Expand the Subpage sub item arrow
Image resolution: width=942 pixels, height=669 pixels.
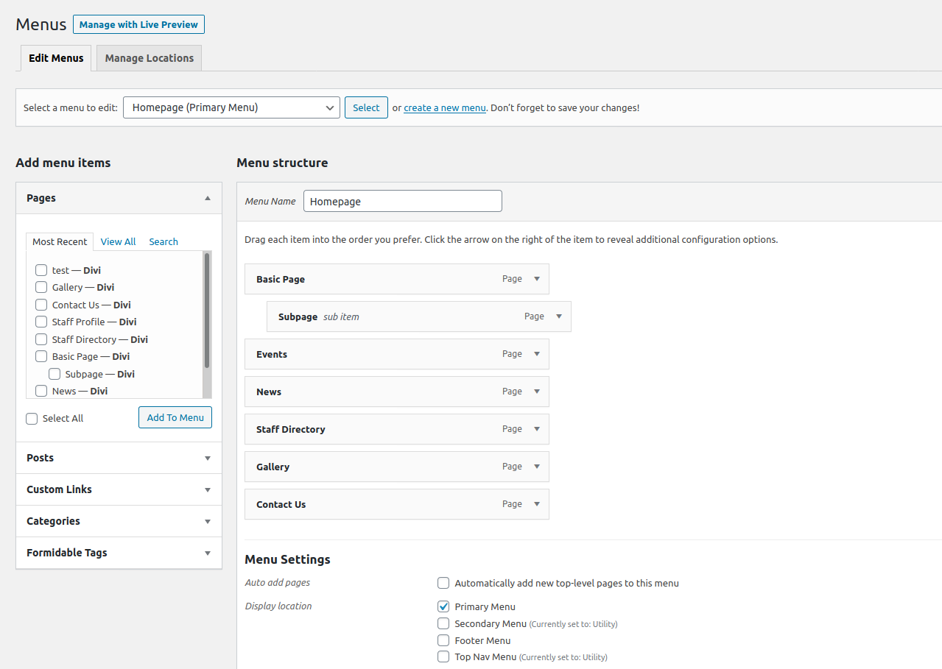pyautogui.click(x=559, y=316)
